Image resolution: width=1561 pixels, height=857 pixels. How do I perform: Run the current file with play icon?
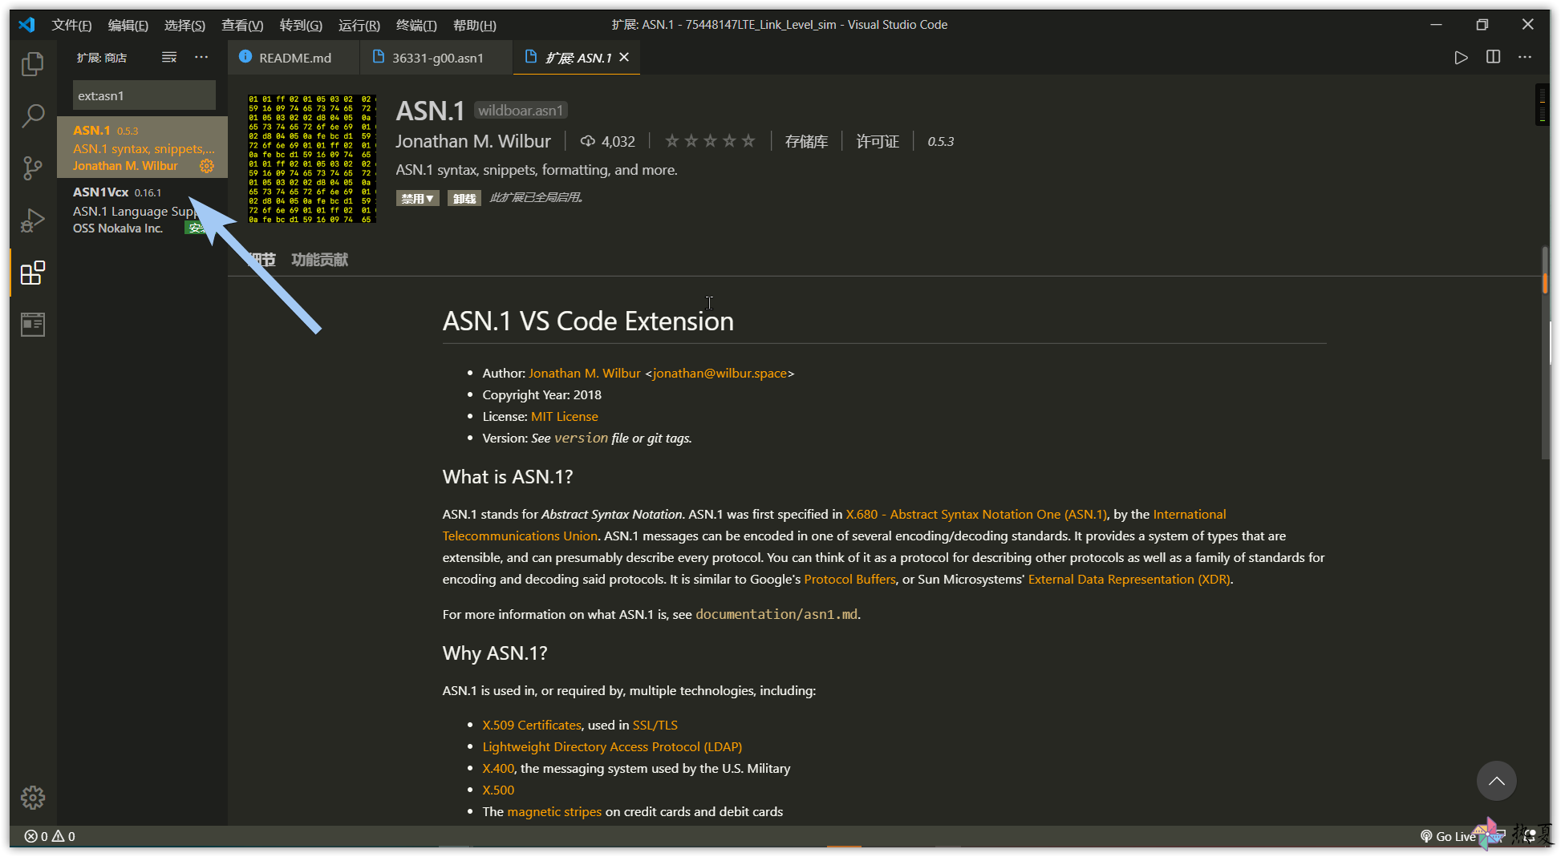[1461, 58]
